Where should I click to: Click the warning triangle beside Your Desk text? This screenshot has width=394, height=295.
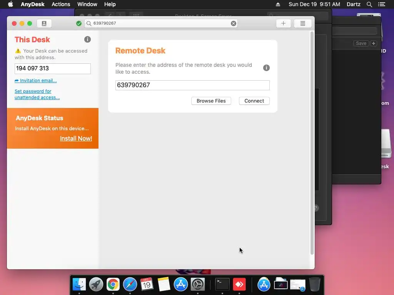pyautogui.click(x=18, y=51)
